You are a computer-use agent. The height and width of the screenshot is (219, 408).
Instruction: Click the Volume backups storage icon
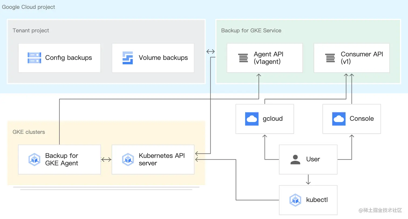128,58
